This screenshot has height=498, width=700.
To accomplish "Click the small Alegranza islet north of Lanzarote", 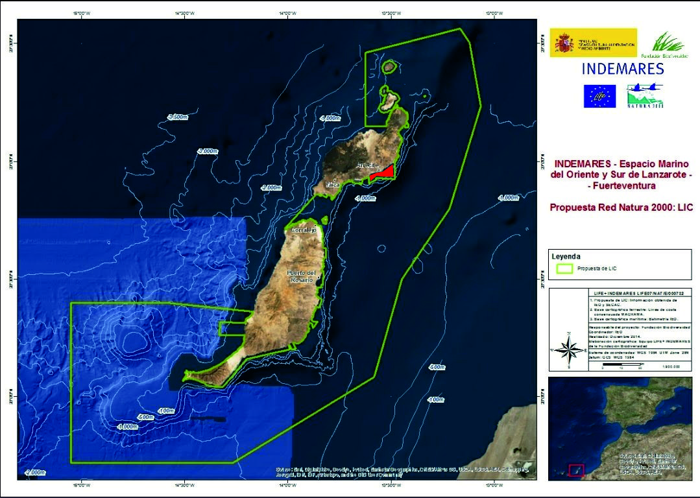I will coord(389,67).
